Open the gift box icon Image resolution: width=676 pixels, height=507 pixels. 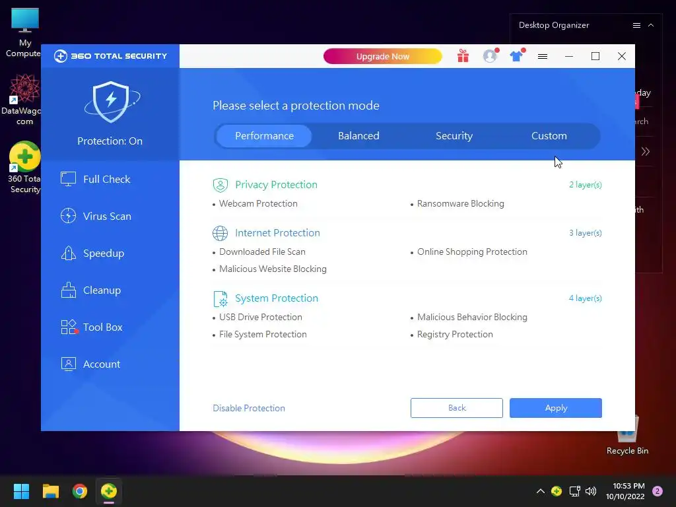pyautogui.click(x=463, y=56)
